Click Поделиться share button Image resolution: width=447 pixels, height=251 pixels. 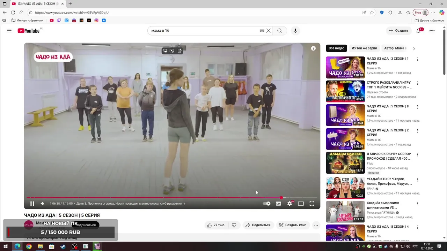258,225
